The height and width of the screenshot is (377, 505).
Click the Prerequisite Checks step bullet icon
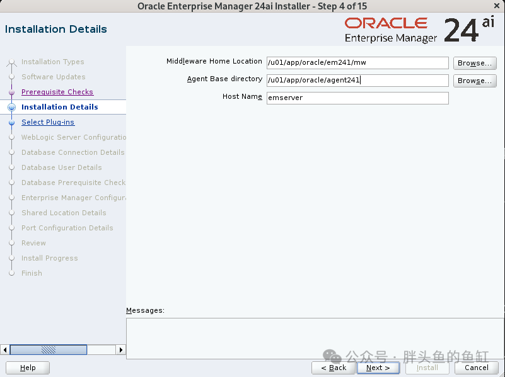(x=11, y=93)
